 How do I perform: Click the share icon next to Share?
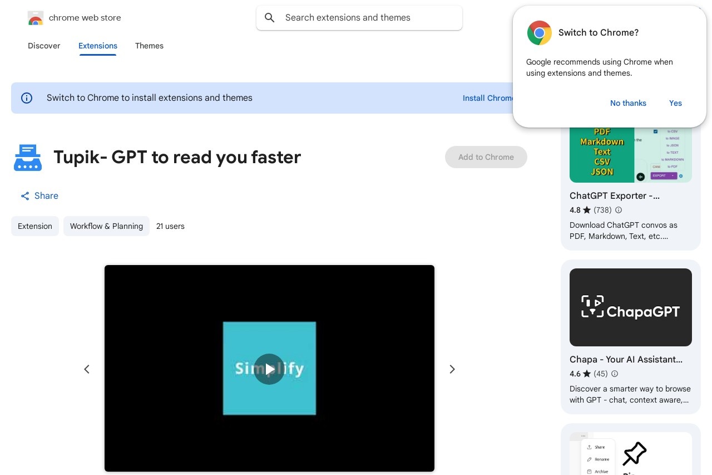[25, 196]
